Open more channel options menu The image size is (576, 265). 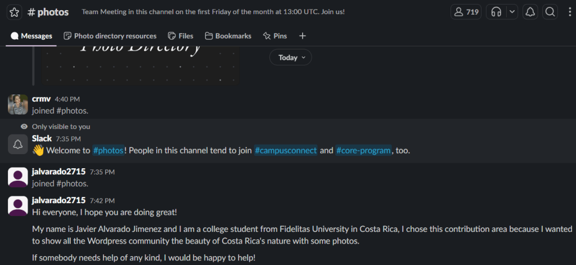(569, 12)
